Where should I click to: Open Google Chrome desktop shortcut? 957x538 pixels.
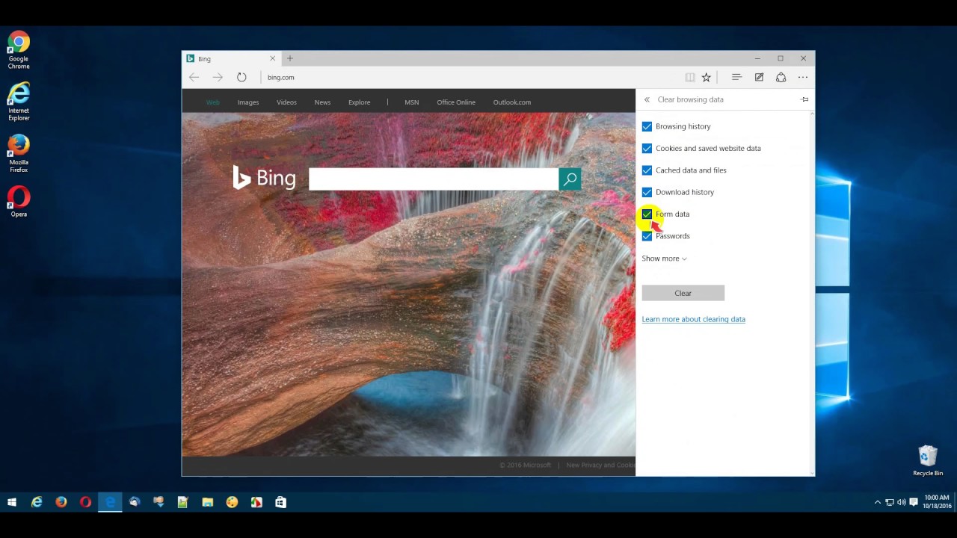[x=19, y=51]
